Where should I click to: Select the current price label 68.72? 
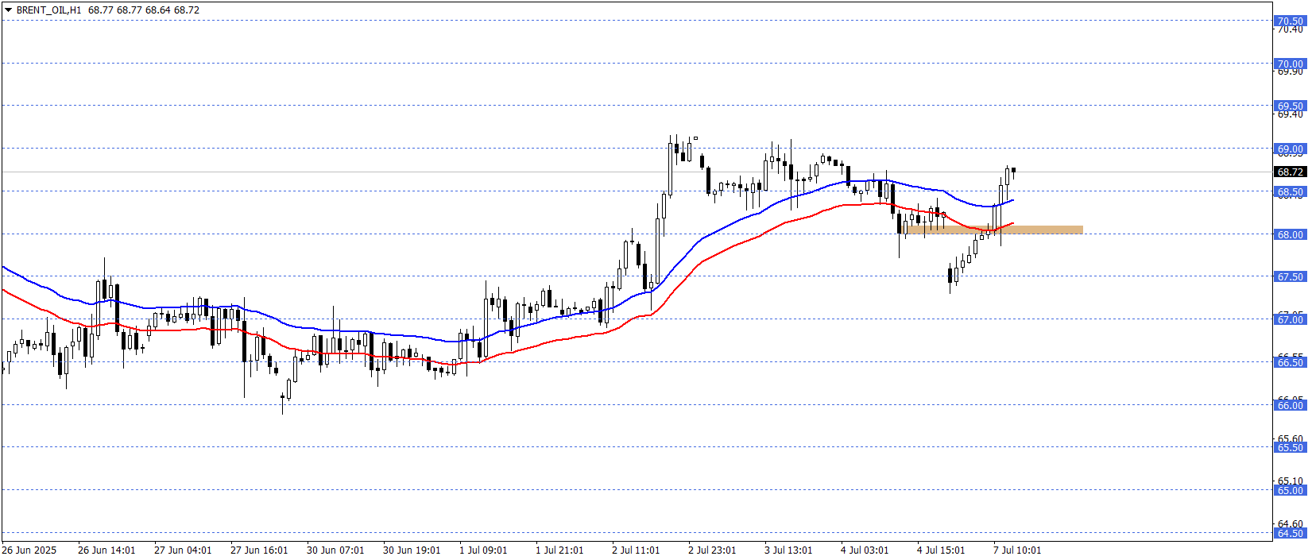coord(1290,172)
